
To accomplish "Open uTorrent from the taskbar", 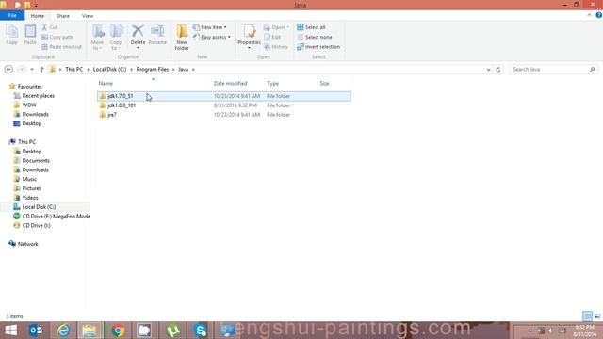I will tap(173, 331).
